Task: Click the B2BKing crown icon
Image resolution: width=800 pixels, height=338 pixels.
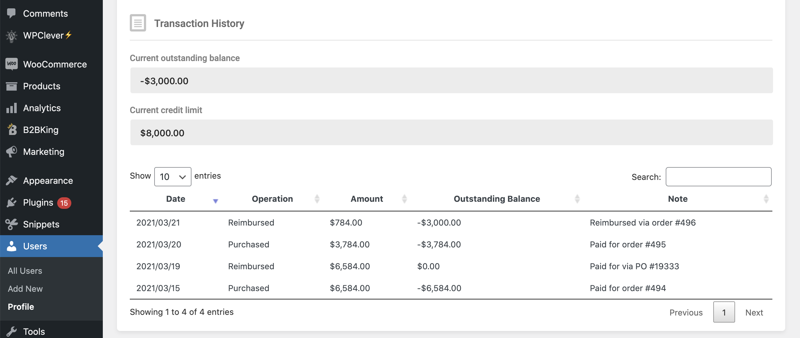Action: [x=12, y=129]
